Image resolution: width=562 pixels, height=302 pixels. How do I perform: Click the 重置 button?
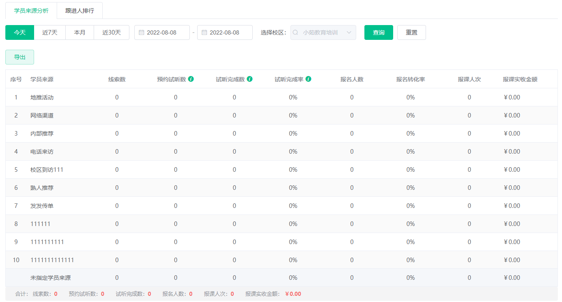(x=411, y=32)
